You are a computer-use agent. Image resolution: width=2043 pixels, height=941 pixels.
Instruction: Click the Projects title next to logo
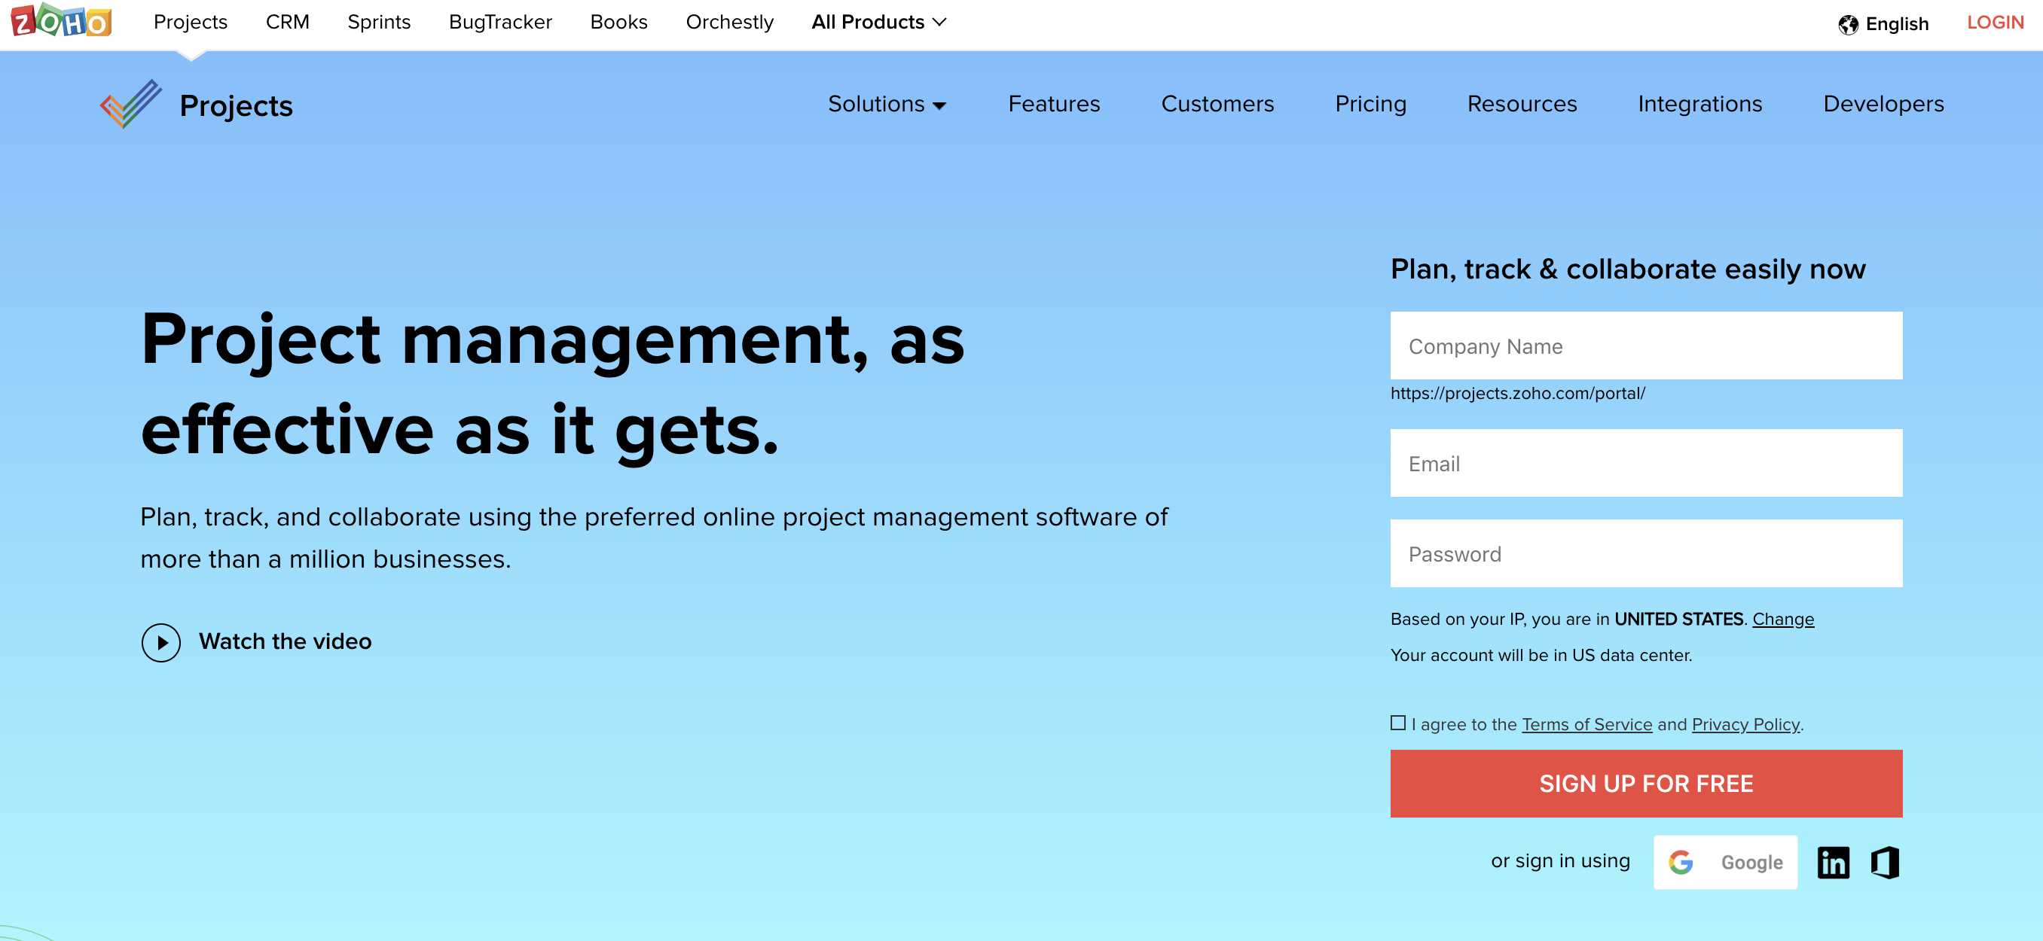237,106
